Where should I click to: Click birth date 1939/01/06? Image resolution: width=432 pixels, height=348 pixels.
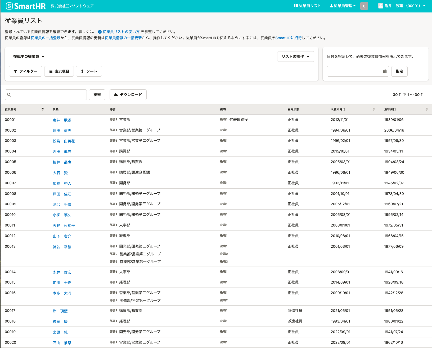394,120
